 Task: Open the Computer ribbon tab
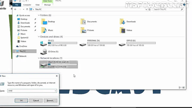coord(27,5)
